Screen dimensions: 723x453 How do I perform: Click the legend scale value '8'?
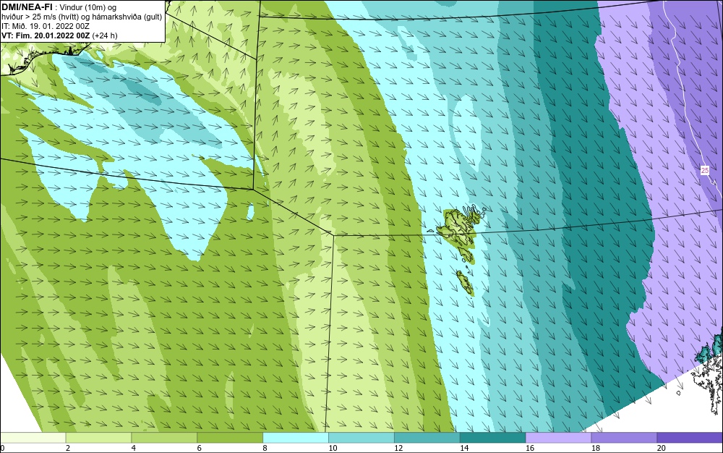click(265, 448)
